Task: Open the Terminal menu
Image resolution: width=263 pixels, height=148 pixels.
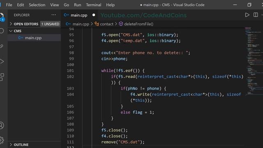Action: (94, 5)
